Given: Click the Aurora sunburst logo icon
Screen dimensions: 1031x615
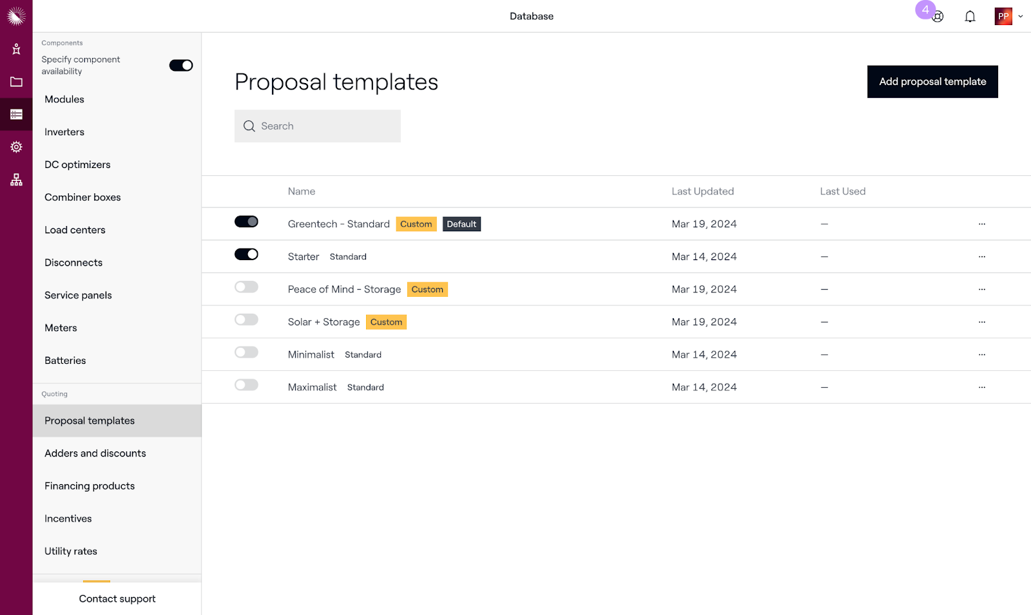Looking at the screenshot, I should 16,16.
